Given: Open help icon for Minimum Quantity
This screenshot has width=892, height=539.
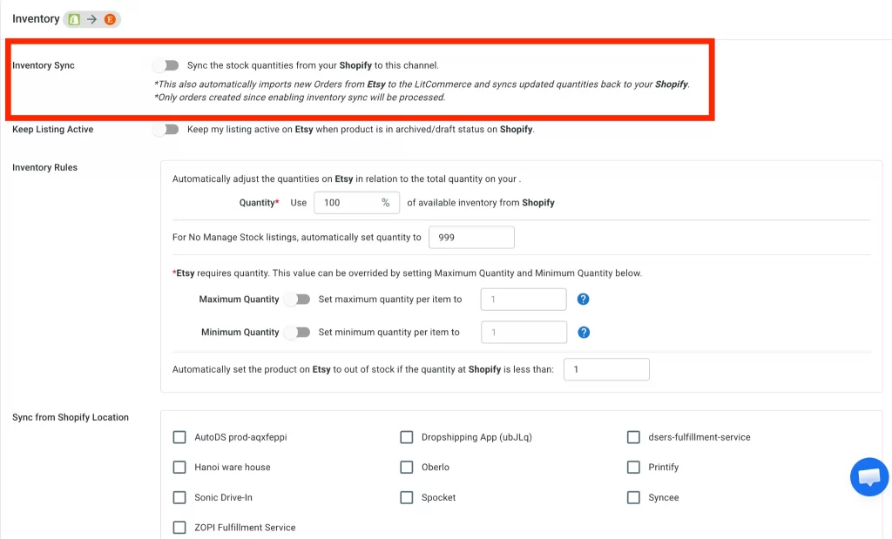Looking at the screenshot, I should tap(584, 333).
